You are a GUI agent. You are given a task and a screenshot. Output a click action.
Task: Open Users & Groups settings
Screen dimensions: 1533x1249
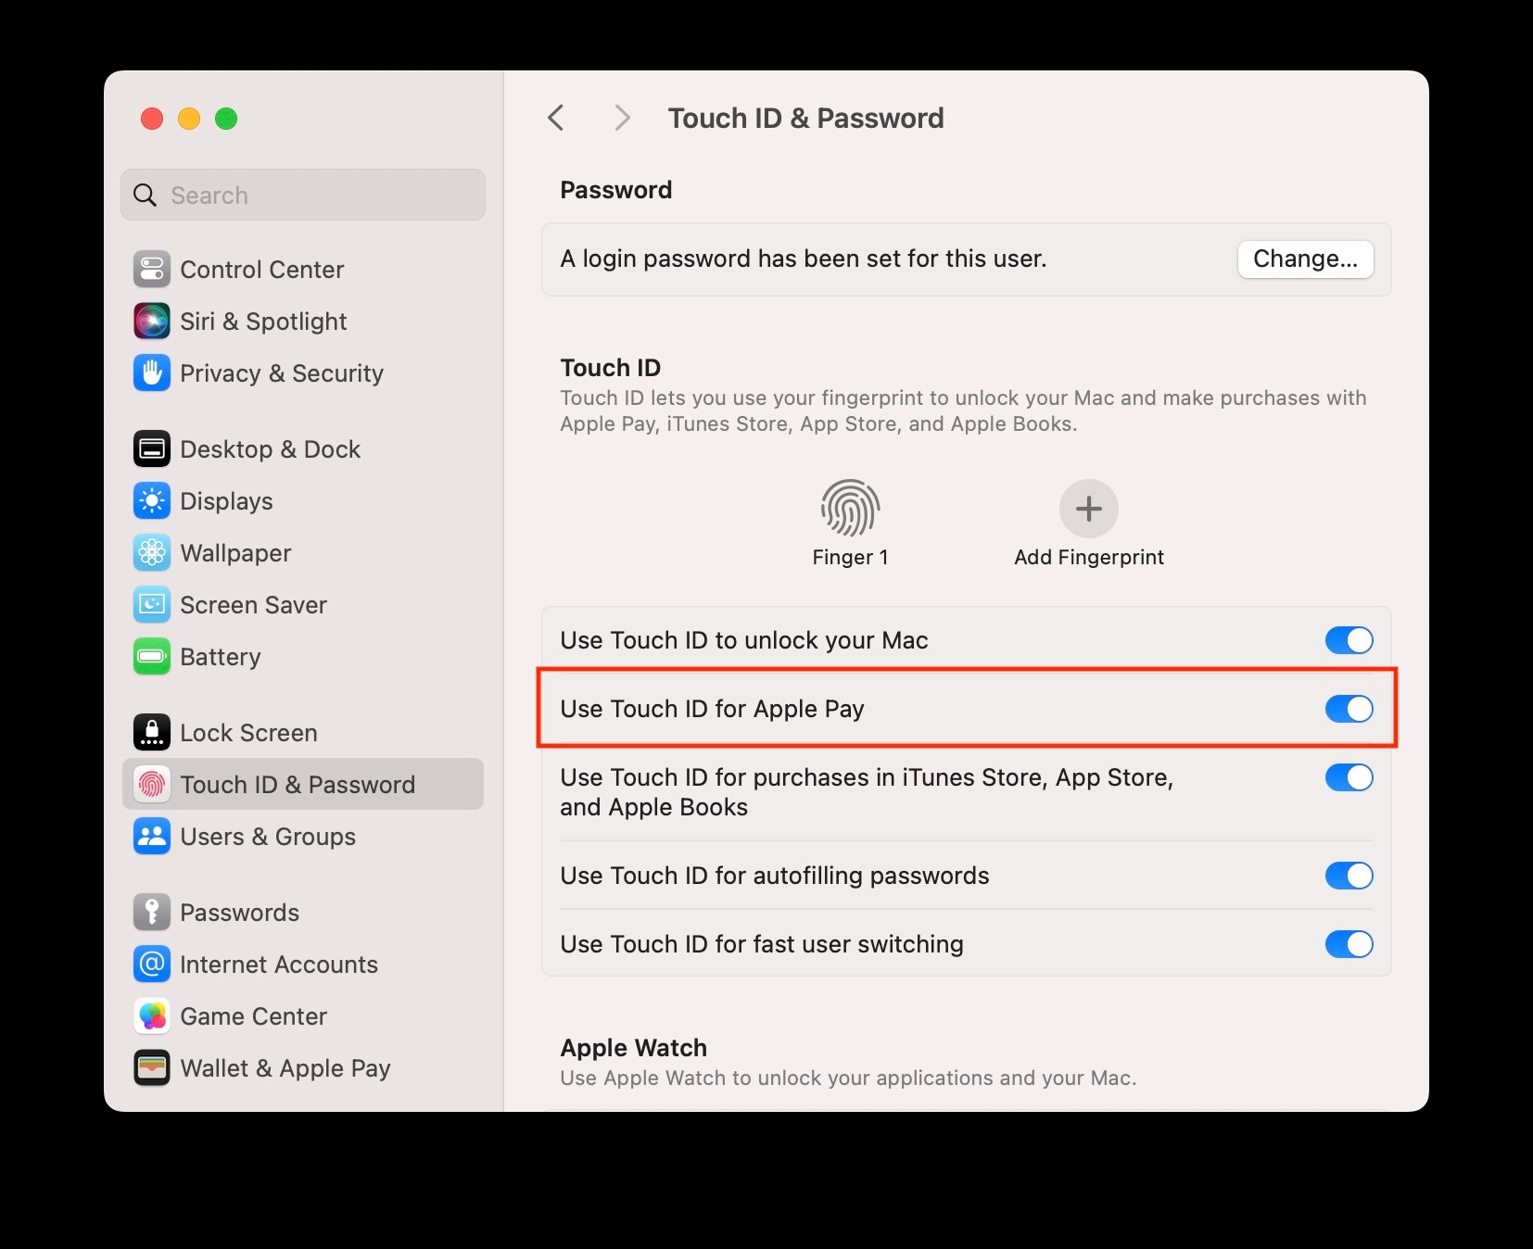coord(268,836)
